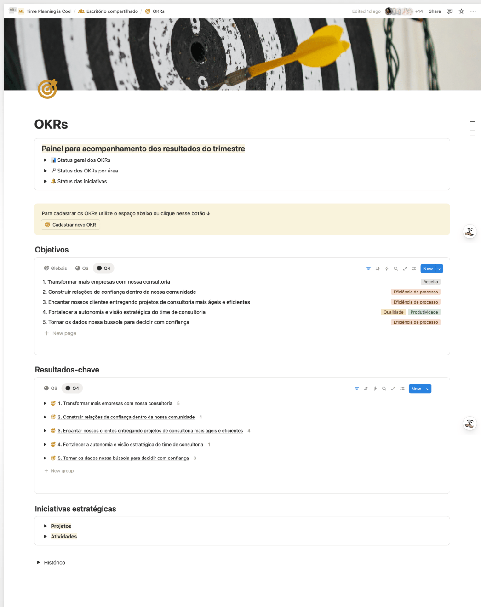Open Resultados-chave database as full page
The image size is (481, 607).
(x=393, y=389)
